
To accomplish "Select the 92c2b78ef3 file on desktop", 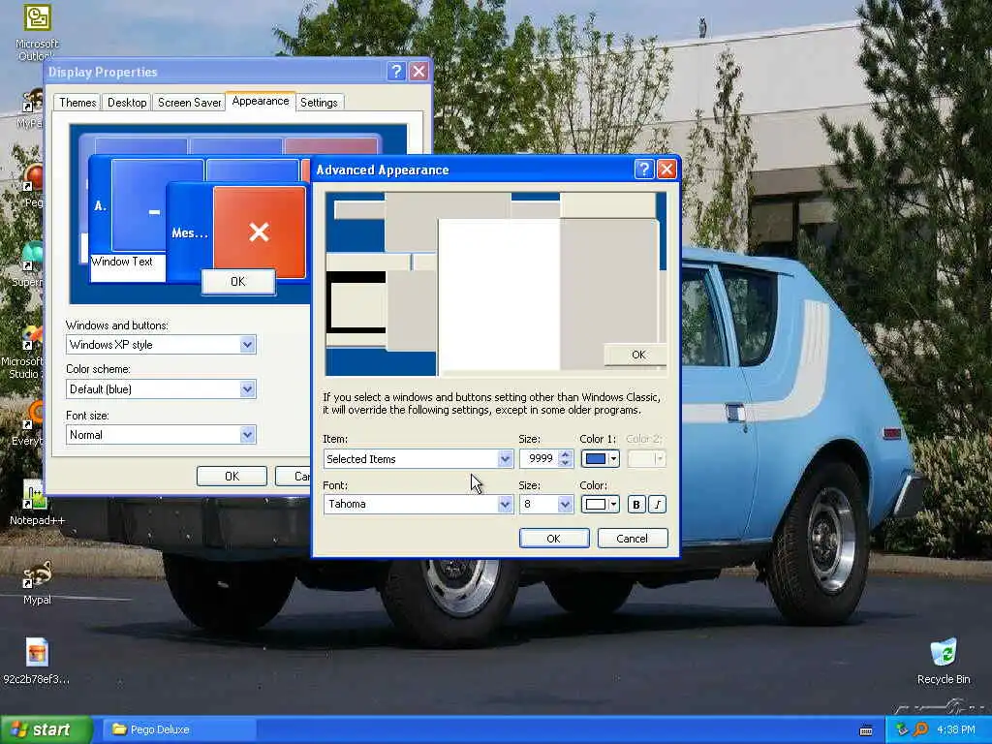I will tap(37, 661).
